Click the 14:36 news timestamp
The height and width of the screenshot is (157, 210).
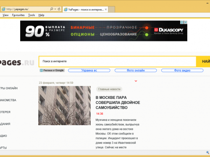100,114
